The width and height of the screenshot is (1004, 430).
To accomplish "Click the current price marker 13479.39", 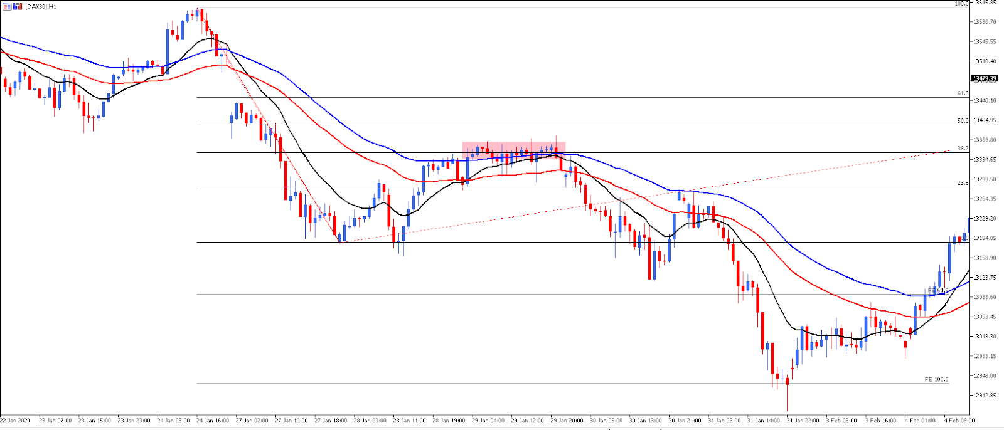I will pyautogui.click(x=985, y=79).
